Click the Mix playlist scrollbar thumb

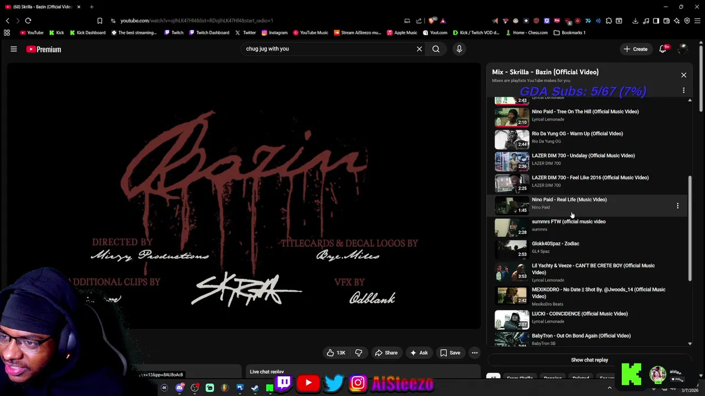click(690, 229)
